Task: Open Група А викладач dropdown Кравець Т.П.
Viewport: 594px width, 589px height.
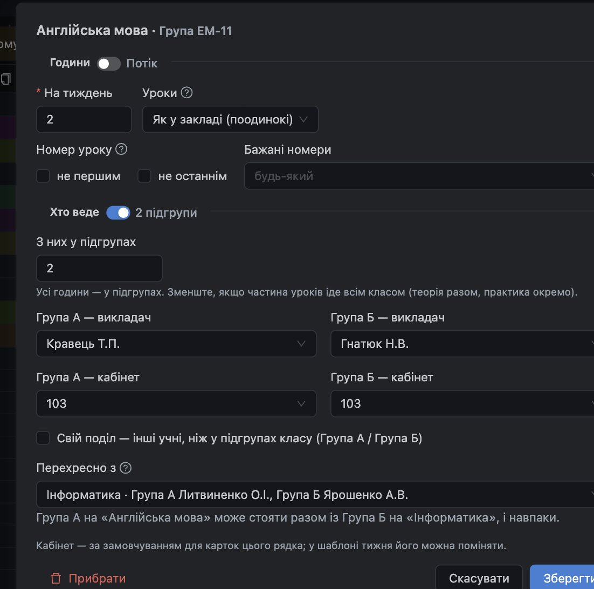Action: pos(176,344)
